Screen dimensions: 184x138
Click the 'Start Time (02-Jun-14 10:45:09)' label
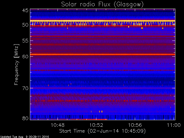[x=102, y=131]
